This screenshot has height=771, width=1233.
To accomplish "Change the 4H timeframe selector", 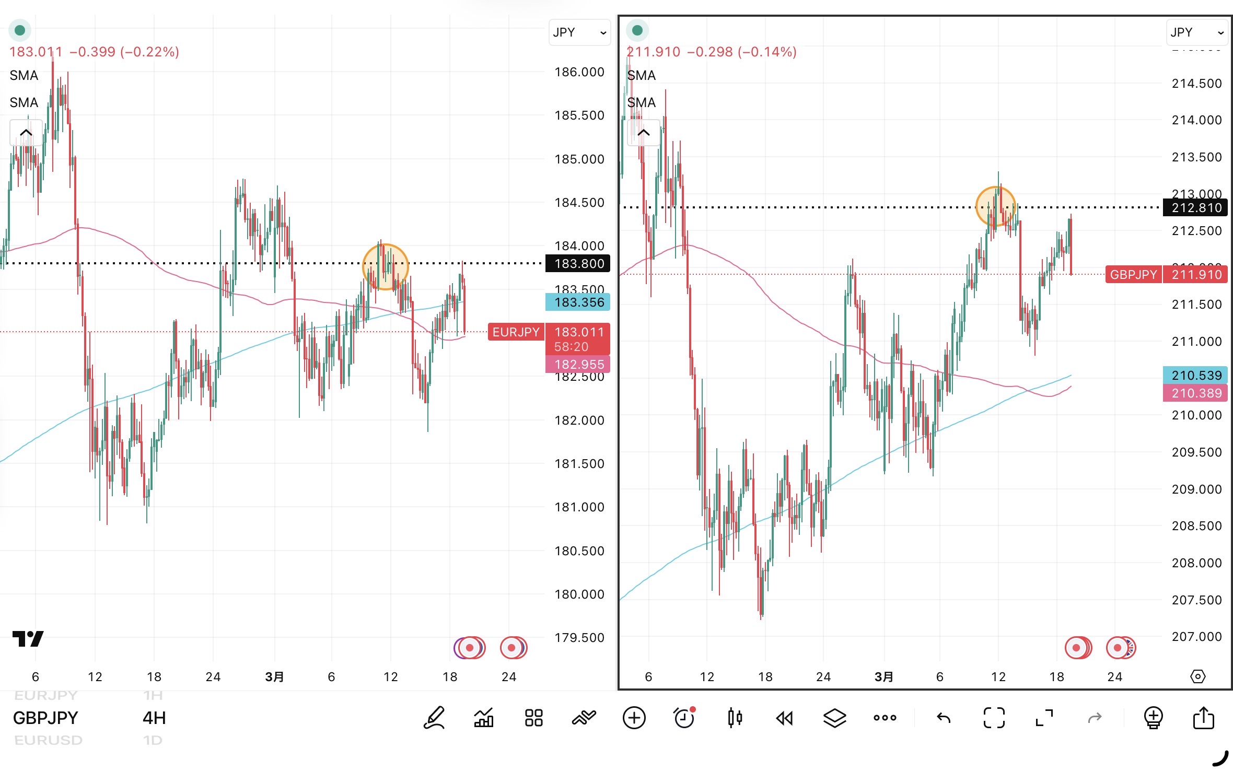I will click(154, 718).
